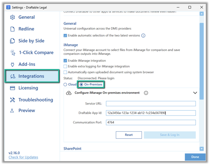Click the 'Disconnected. Please login' status text

[96, 78]
